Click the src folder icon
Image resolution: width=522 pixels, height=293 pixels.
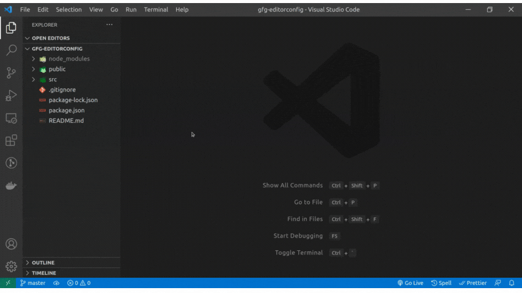[x=43, y=79]
